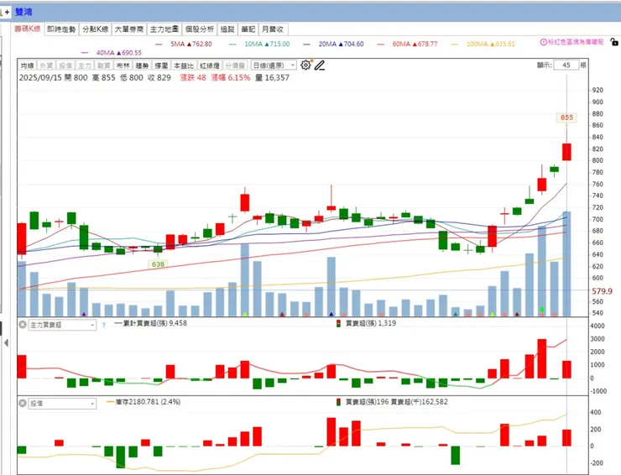This screenshot has height=475, width=621.
Task: Toggle the unlock padlock icon
Action: 614,42
